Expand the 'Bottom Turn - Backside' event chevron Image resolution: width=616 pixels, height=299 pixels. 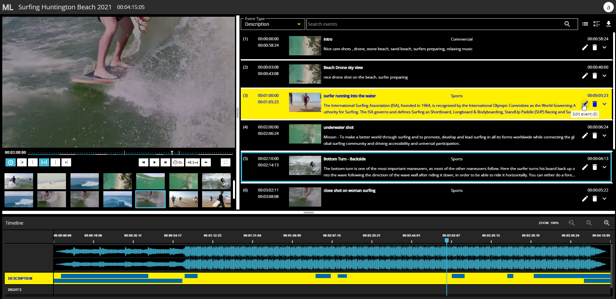coord(604,167)
